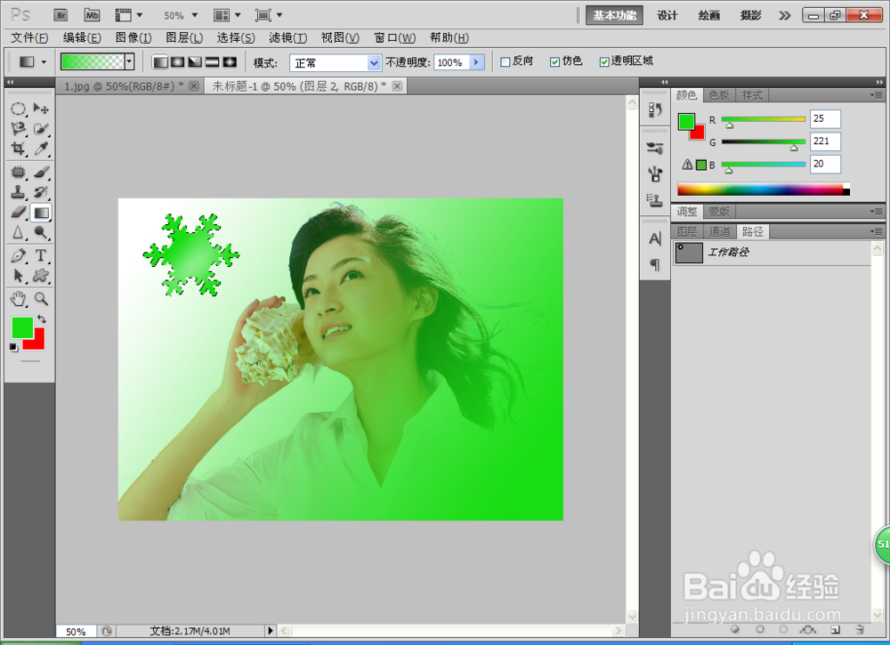
Task: Open the Clone Source panel icon
Action: pyautogui.click(x=655, y=199)
